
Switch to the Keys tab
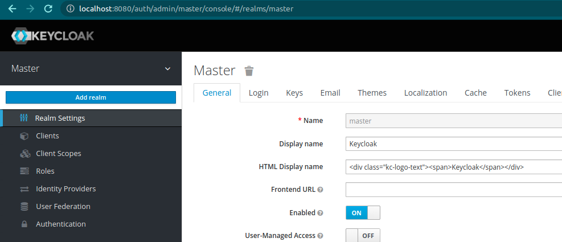point(294,93)
